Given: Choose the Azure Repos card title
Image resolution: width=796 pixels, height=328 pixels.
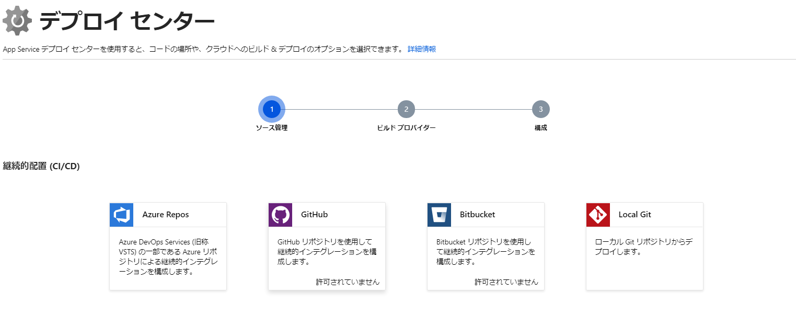Looking at the screenshot, I should coord(166,215).
